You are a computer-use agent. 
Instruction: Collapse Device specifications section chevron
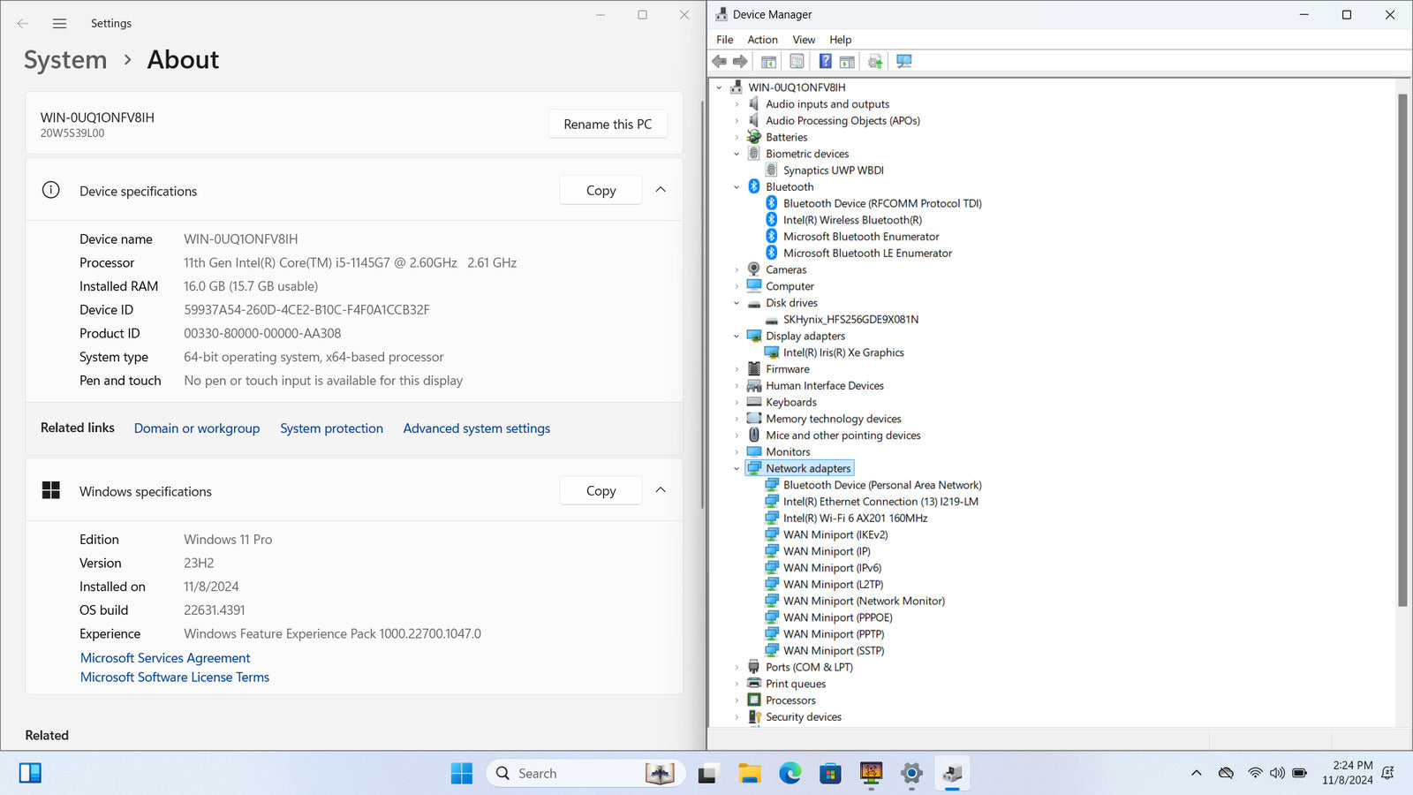[x=661, y=190]
